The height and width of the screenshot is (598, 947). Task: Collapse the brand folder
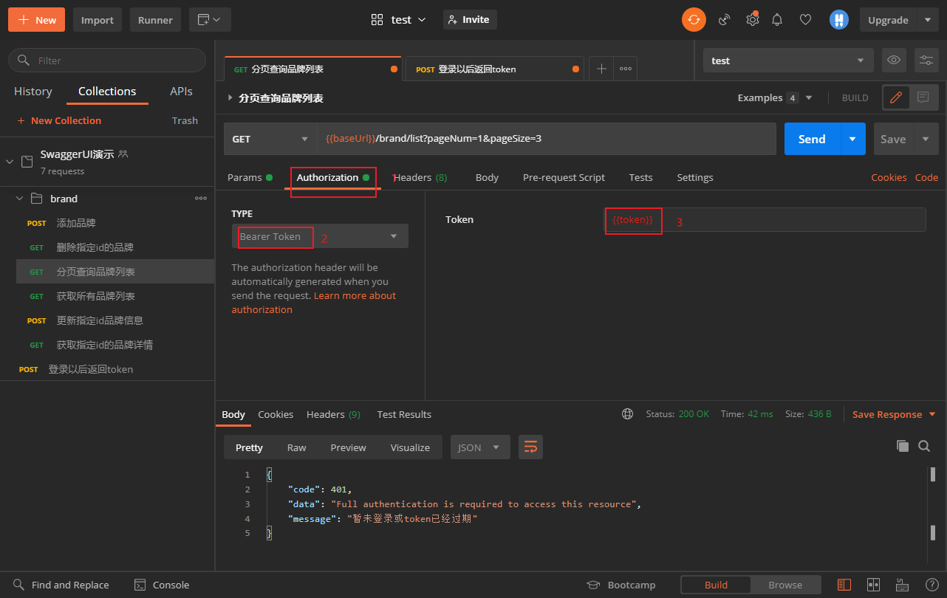point(20,199)
